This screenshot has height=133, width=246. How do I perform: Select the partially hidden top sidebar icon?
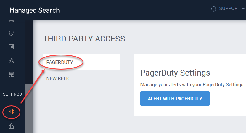point(11,21)
